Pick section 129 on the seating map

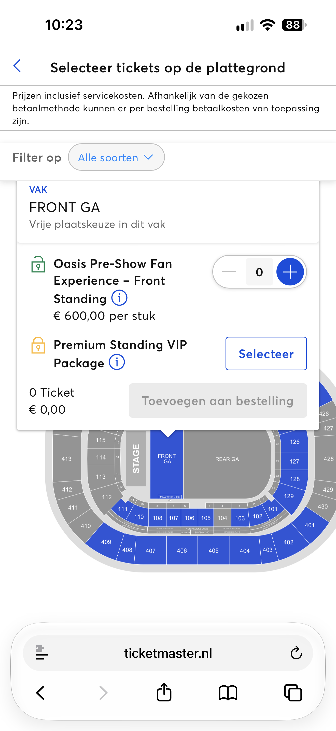tap(289, 496)
